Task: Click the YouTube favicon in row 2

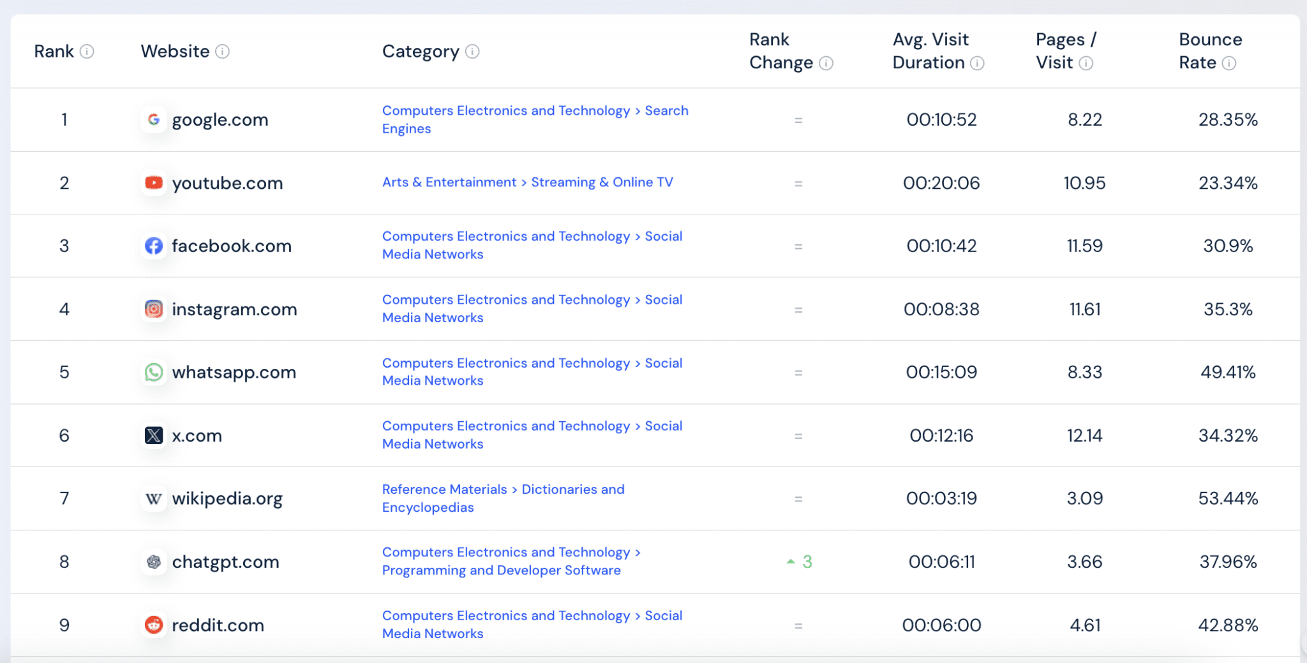Action: [154, 183]
